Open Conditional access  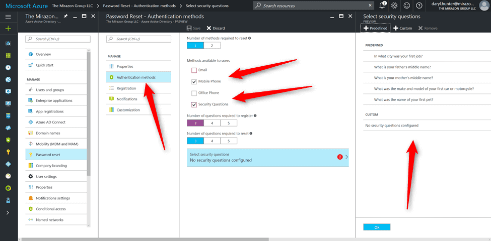pos(56,209)
